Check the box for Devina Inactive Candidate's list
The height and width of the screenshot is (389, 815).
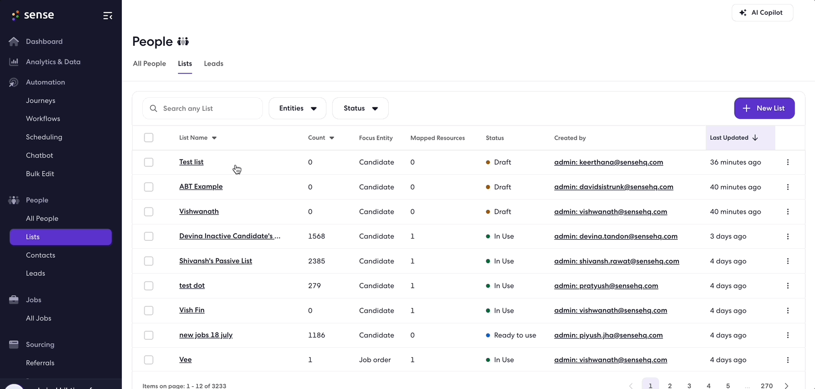tap(148, 236)
